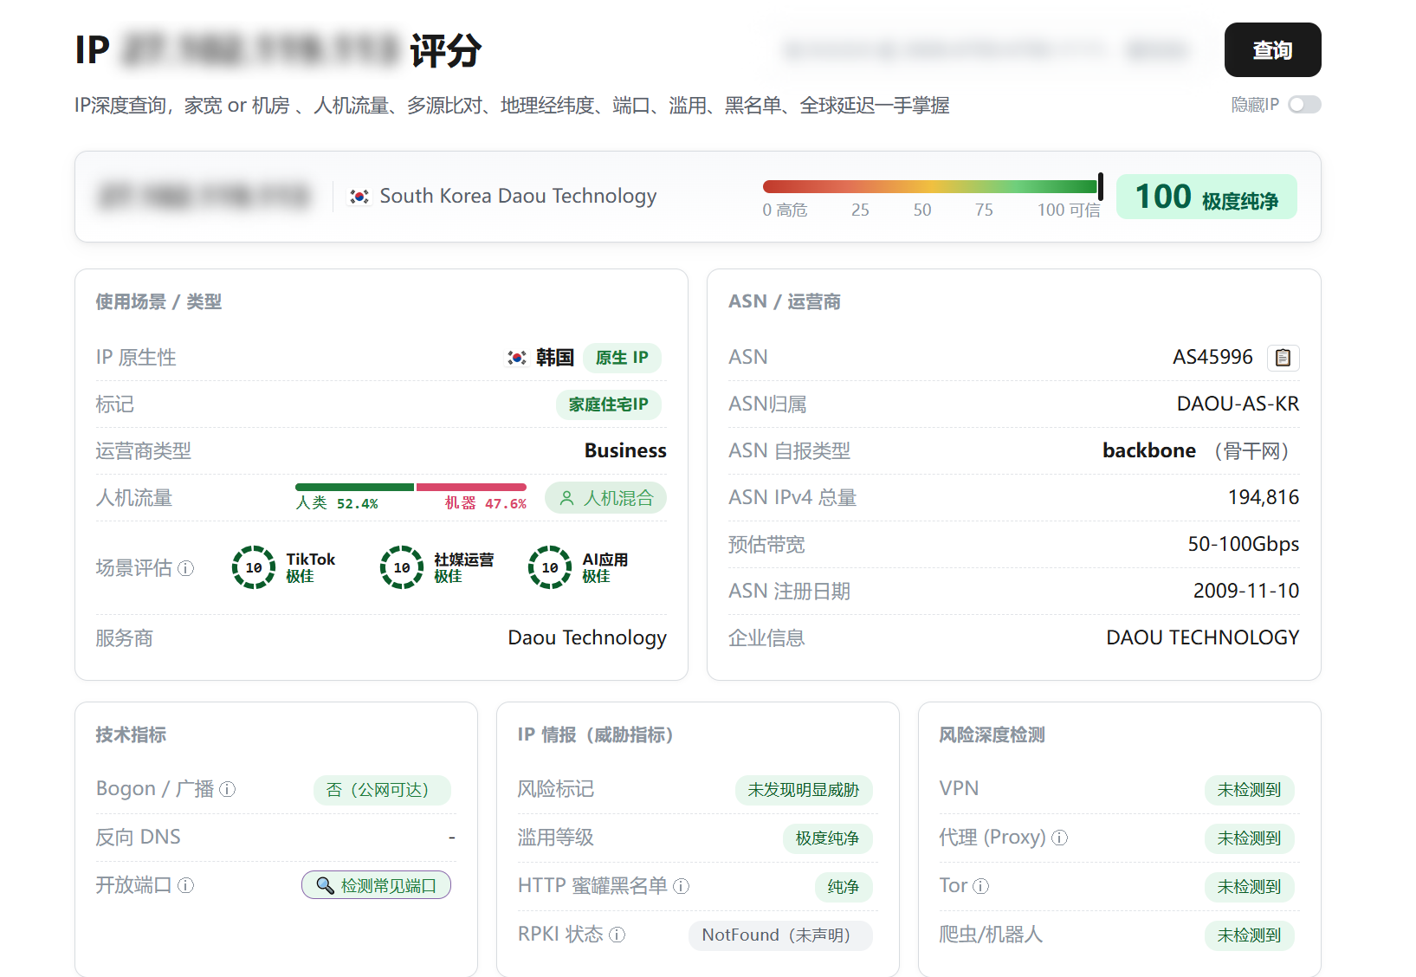Click the 极度纯净 abuse level badge

click(x=827, y=838)
